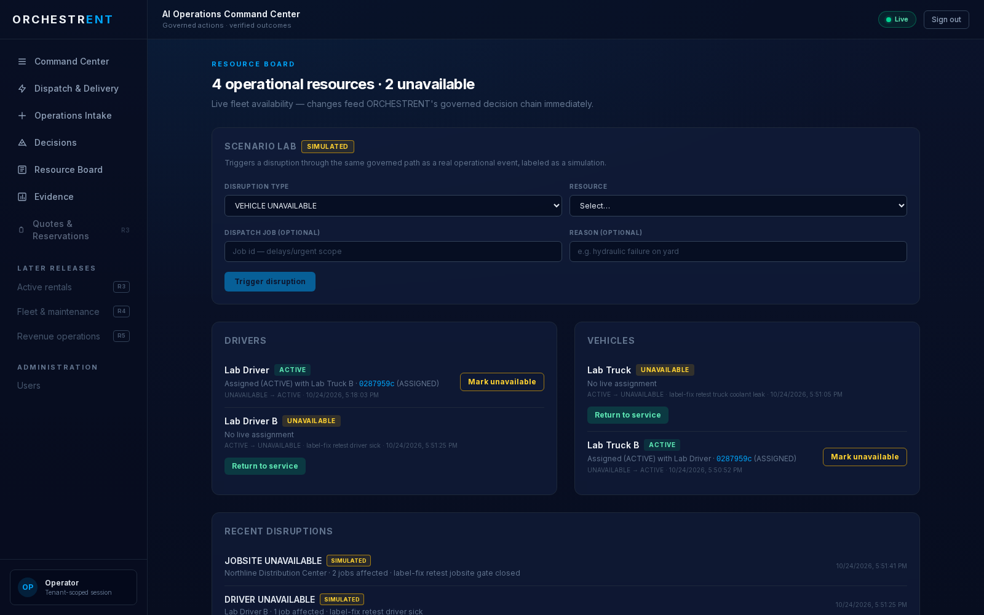Click the Command Center menu icon
Viewport: 984px width, 615px height.
click(22, 61)
